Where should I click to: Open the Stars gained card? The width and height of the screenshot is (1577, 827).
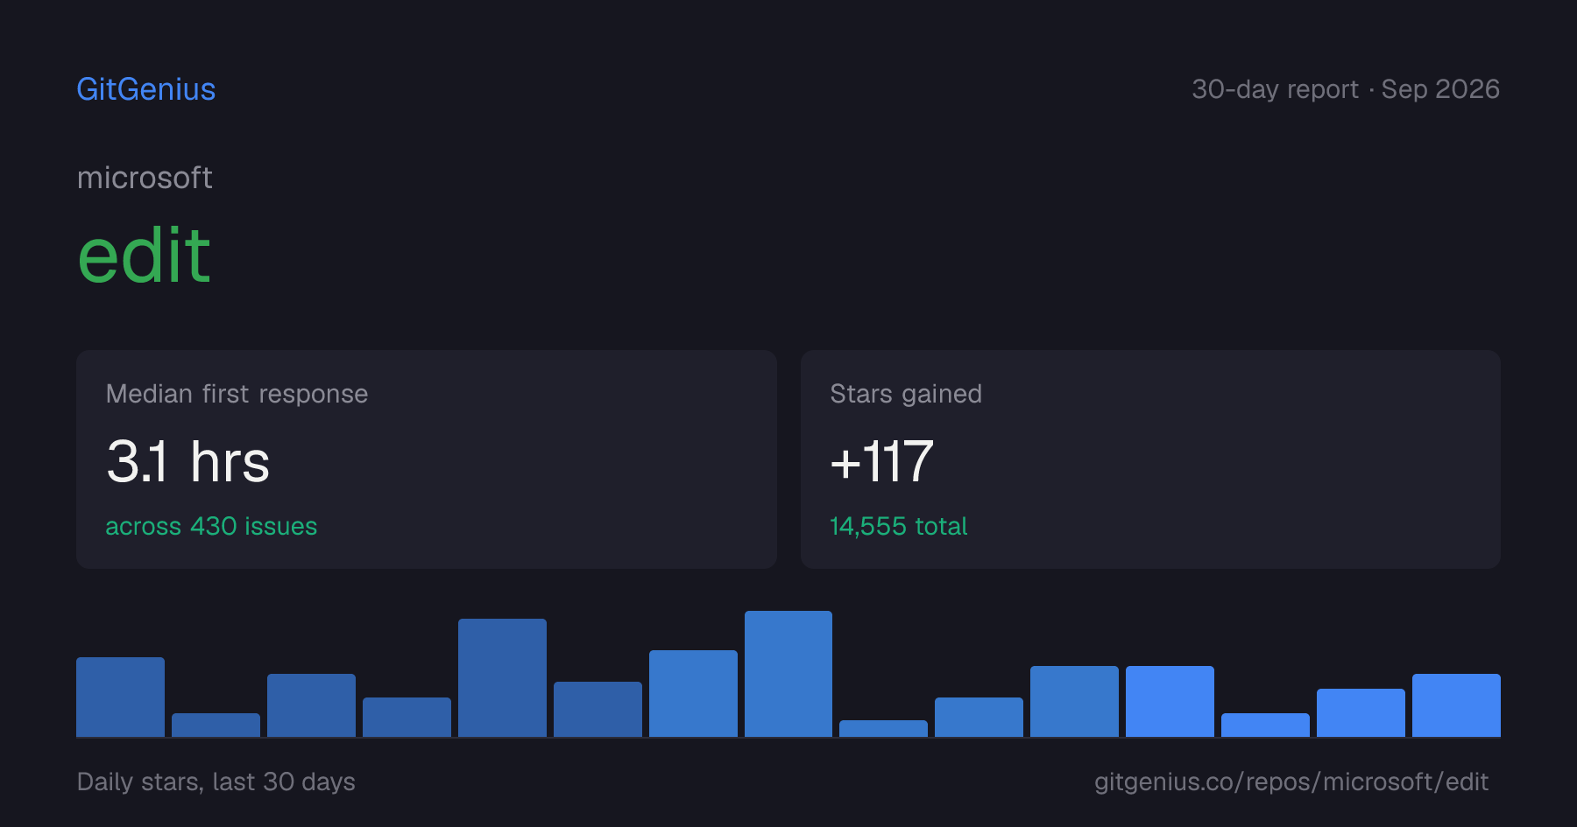[x=1150, y=459]
